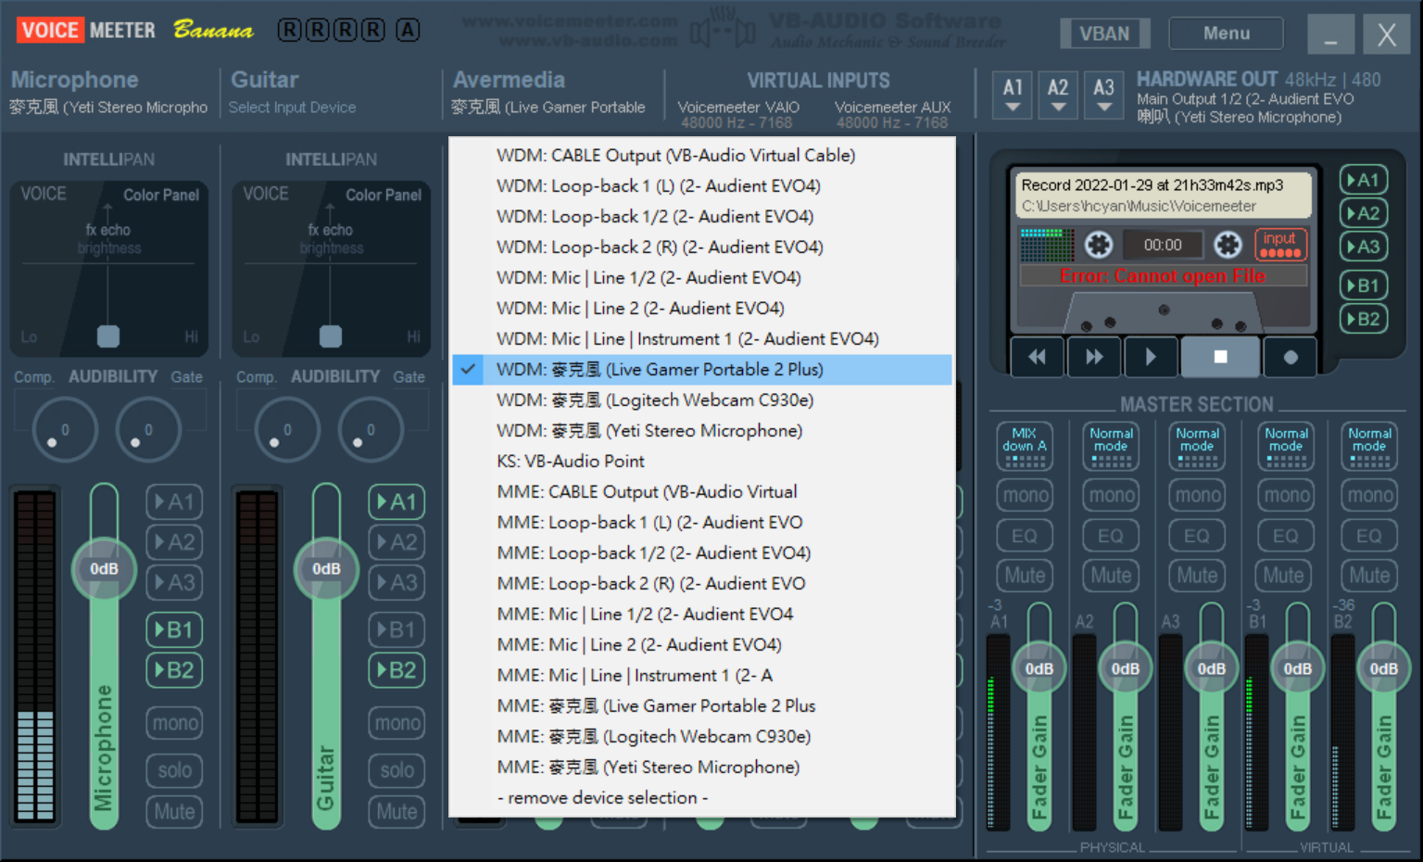Select MME: CABLE Output (VB-Audio Virtual
1423x862 pixels.
click(702, 492)
